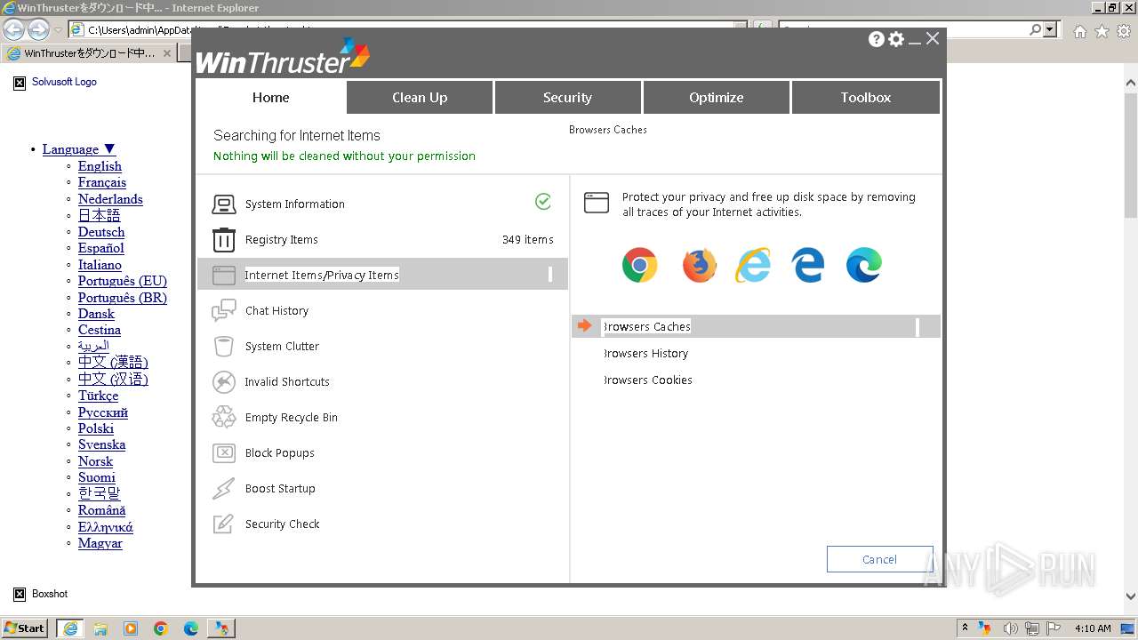The height and width of the screenshot is (640, 1138).
Task: Show hidden system tray icons
Action: tap(965, 628)
